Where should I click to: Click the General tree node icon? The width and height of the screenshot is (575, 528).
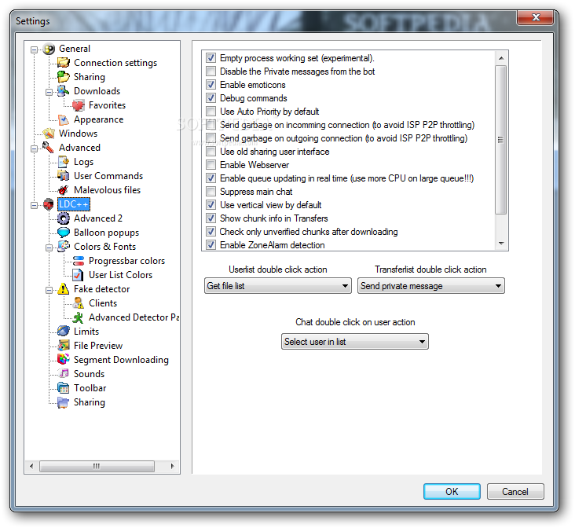49,49
